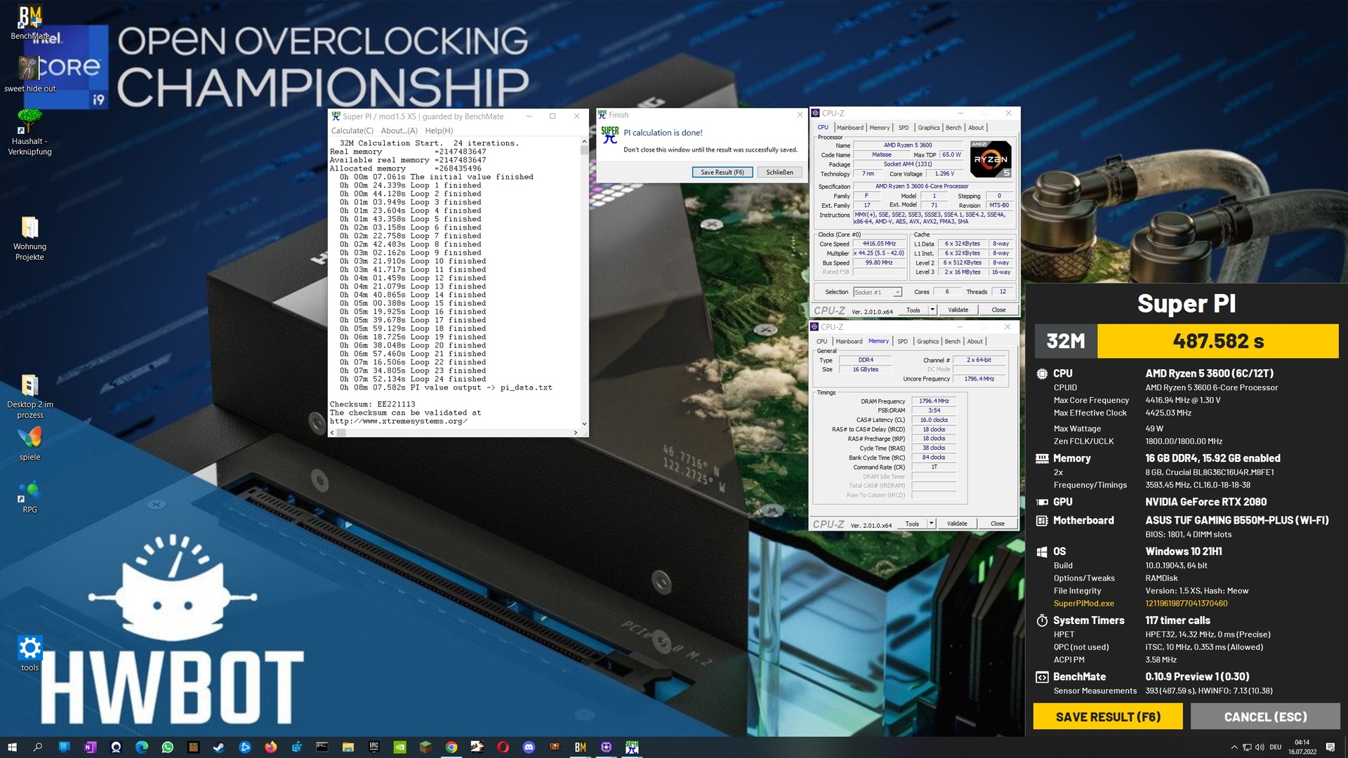Open Bench tab in upper CPU-Z window
Image resolution: width=1348 pixels, height=758 pixels.
click(x=953, y=128)
